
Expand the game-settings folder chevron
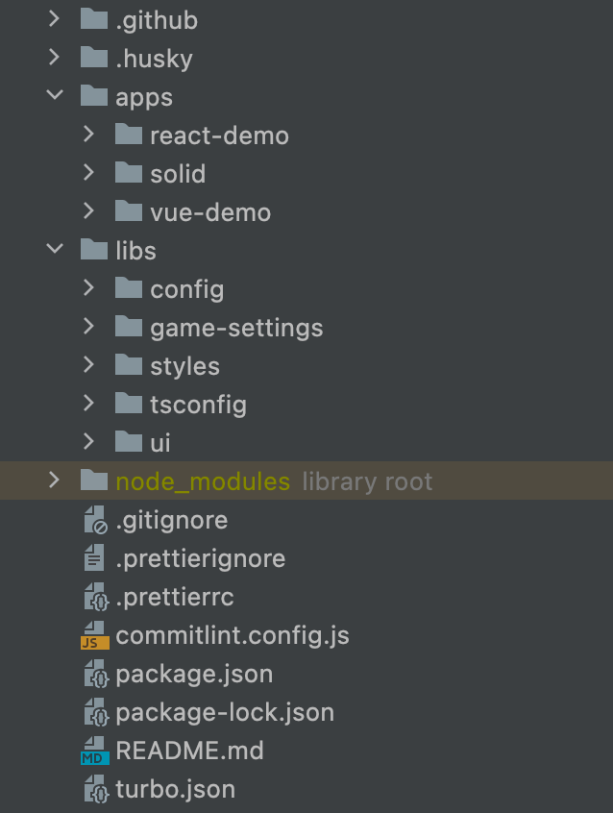click(89, 327)
